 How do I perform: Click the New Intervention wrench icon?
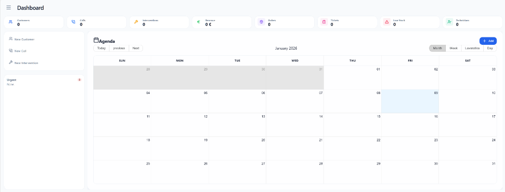click(x=11, y=63)
